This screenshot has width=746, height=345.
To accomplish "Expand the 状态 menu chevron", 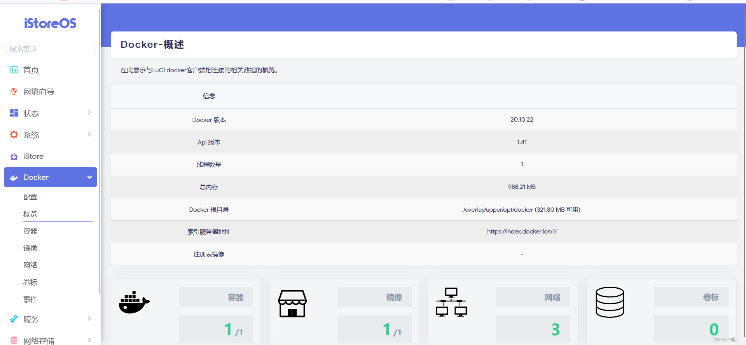I will click(x=89, y=113).
